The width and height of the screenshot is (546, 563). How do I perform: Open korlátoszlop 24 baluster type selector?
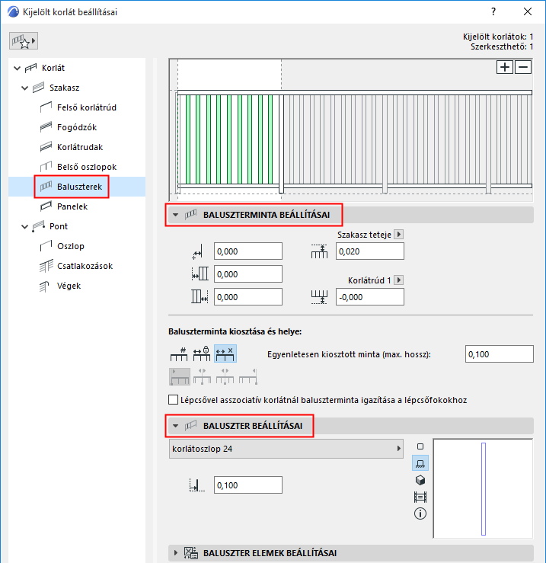286,449
